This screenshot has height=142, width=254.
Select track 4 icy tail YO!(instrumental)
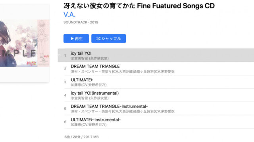pyautogui.click(x=159, y=95)
